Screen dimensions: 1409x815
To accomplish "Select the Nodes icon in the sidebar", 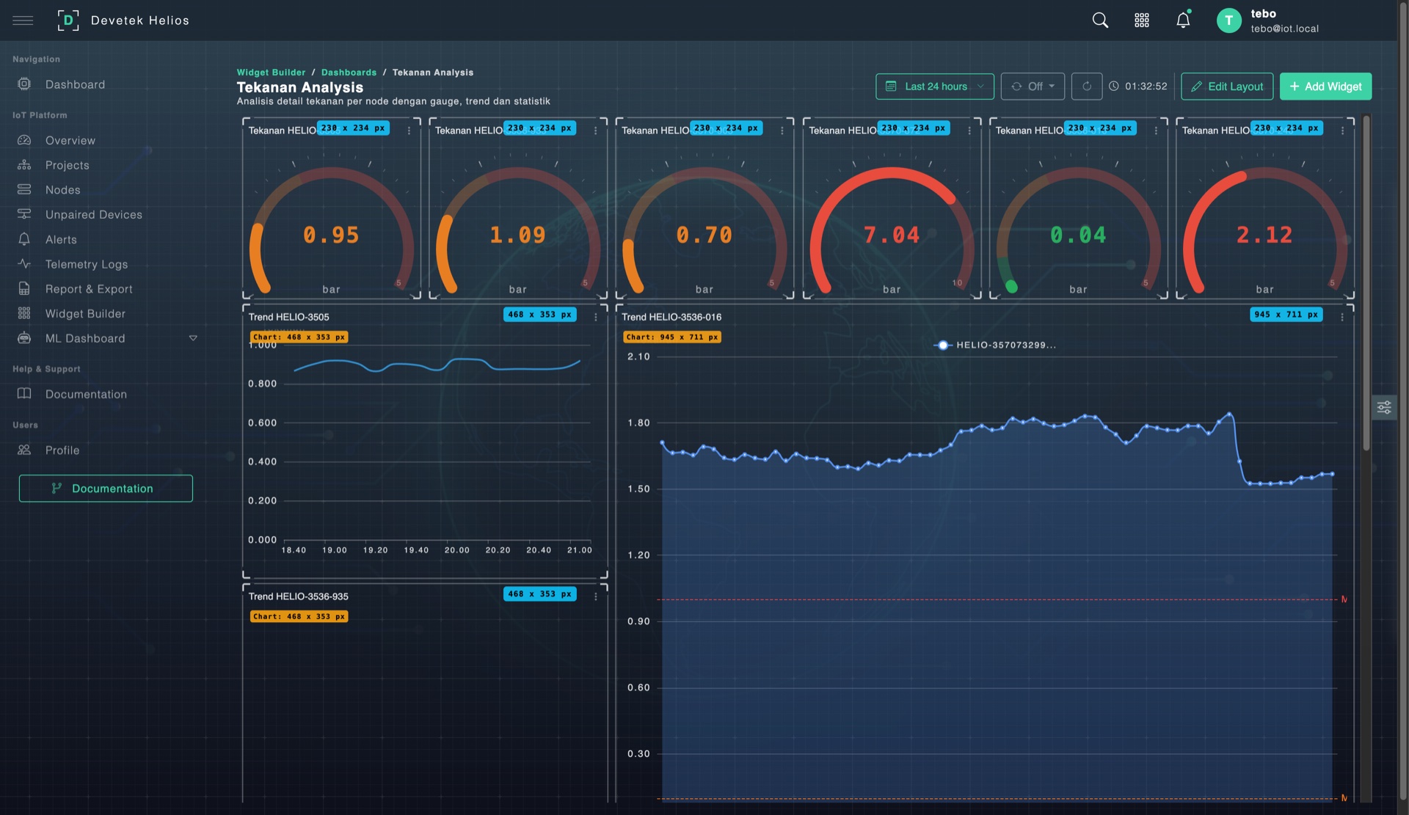I will (23, 189).
